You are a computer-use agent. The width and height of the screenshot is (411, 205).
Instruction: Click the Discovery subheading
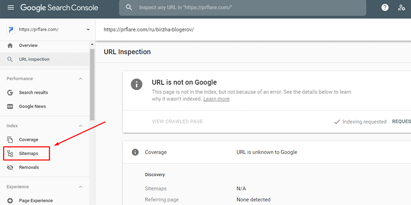(x=155, y=174)
